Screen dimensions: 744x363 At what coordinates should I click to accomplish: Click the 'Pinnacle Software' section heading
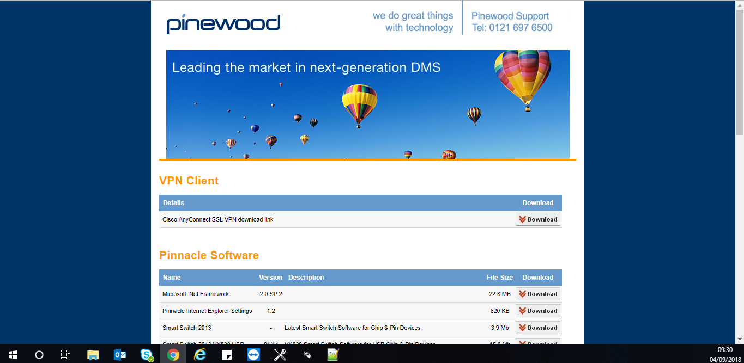209,255
